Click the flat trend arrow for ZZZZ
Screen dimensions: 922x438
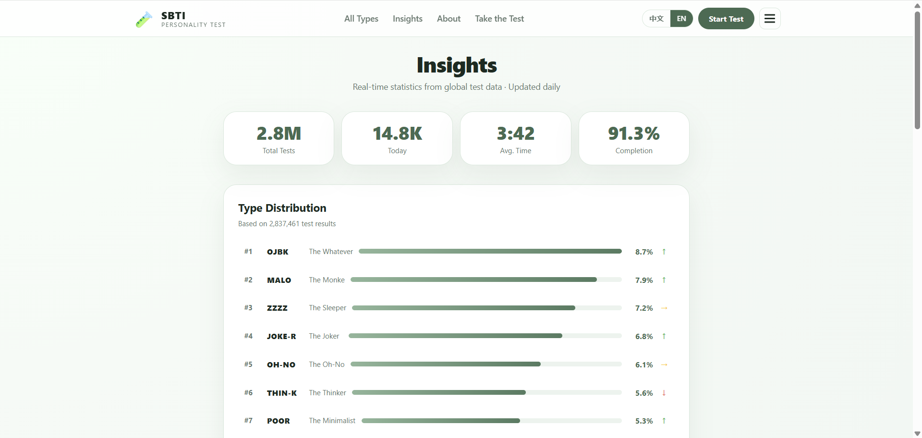tap(664, 308)
